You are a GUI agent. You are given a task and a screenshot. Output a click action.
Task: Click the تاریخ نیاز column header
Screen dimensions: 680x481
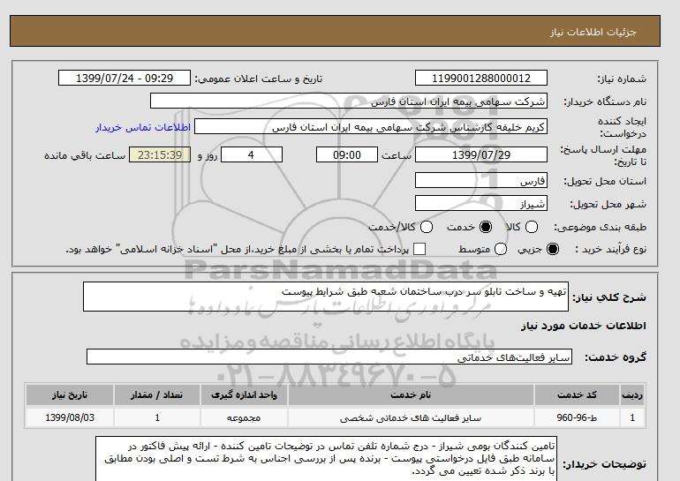click(x=70, y=395)
